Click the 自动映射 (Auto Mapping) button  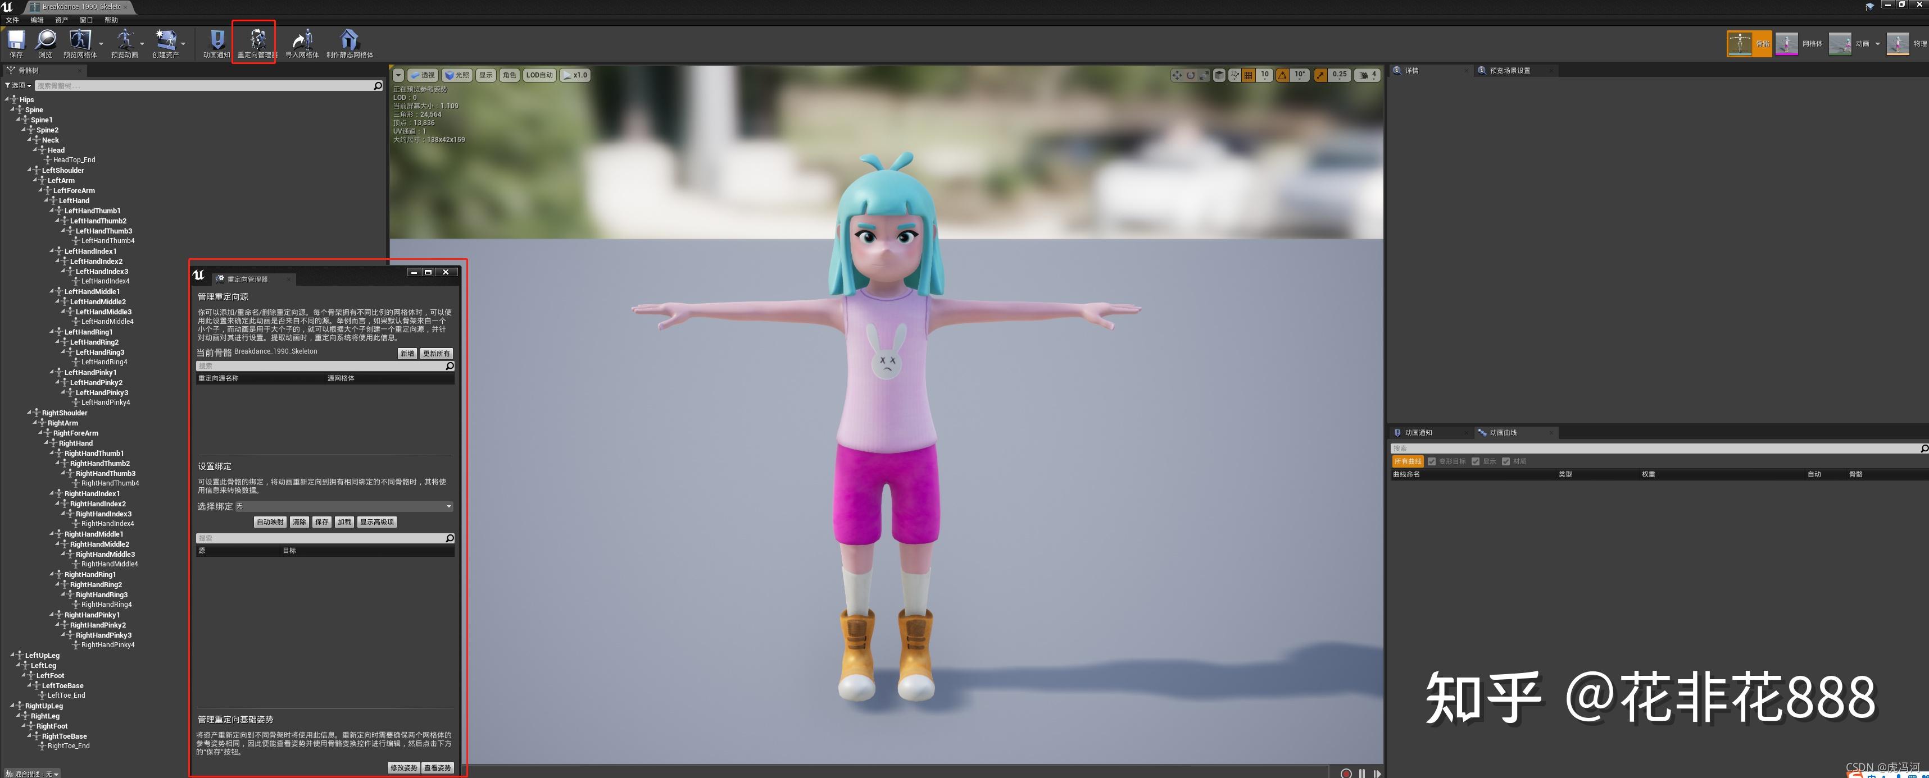coord(270,522)
